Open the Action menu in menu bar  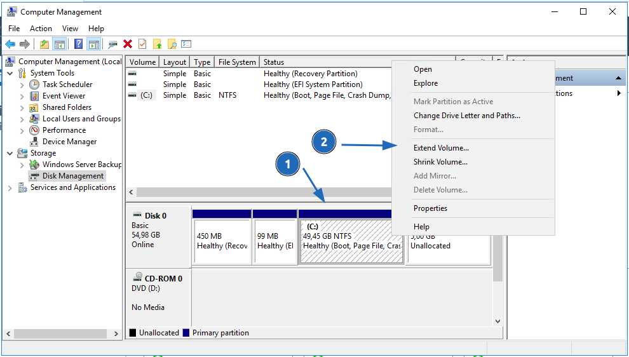41,29
